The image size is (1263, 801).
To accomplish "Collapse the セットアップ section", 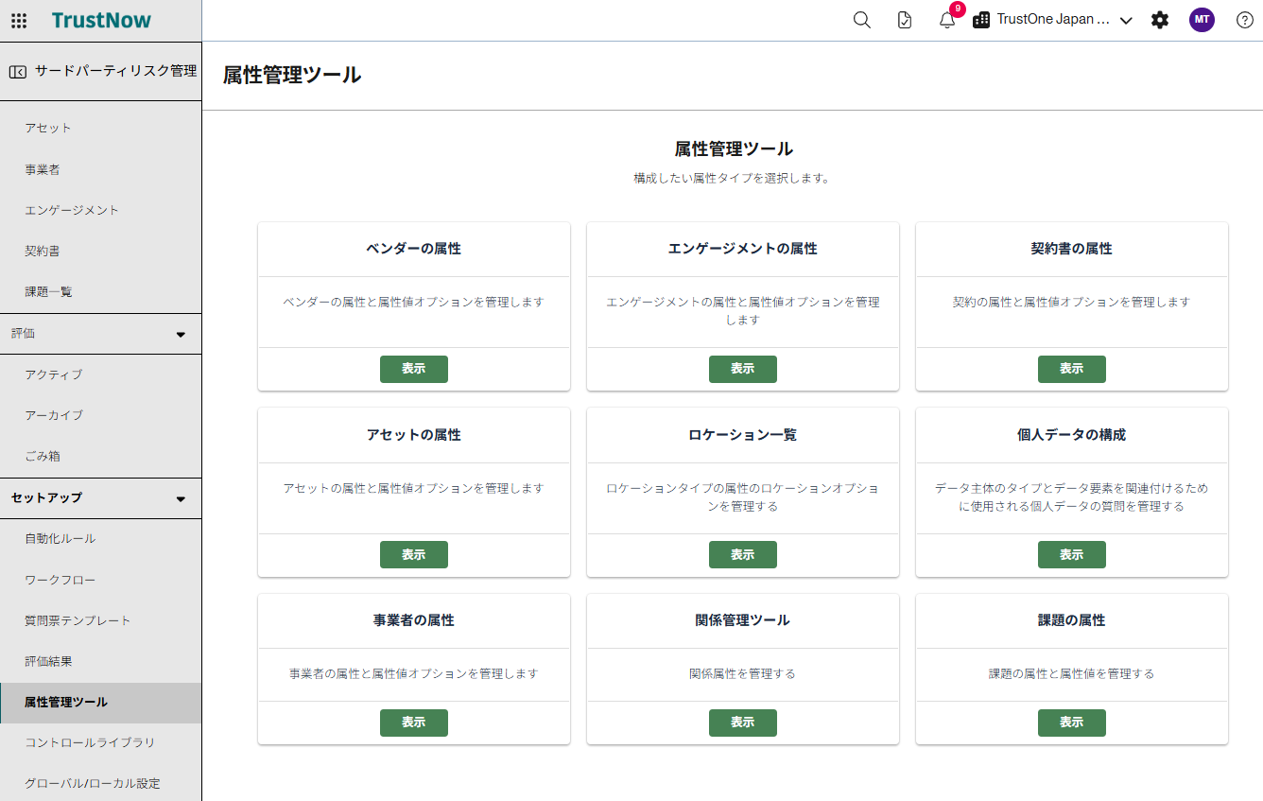I will point(100,498).
